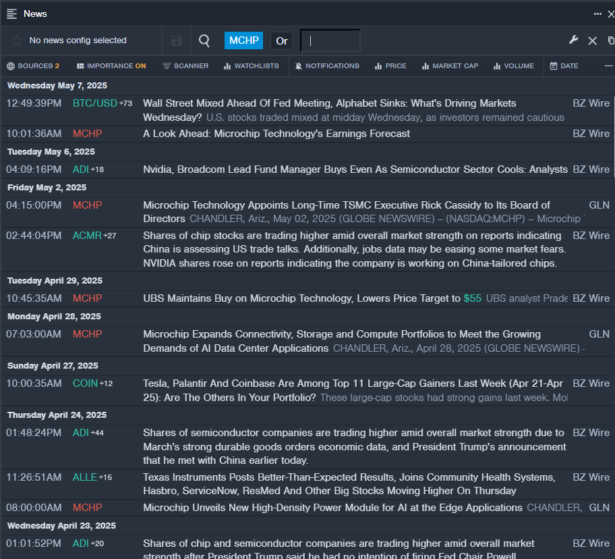
Task: Click the 10:45:35AM timestamp
Action: [x=34, y=298]
